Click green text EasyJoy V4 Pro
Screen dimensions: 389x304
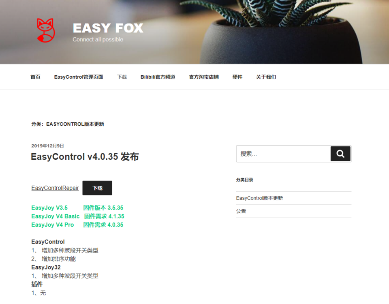(53, 225)
